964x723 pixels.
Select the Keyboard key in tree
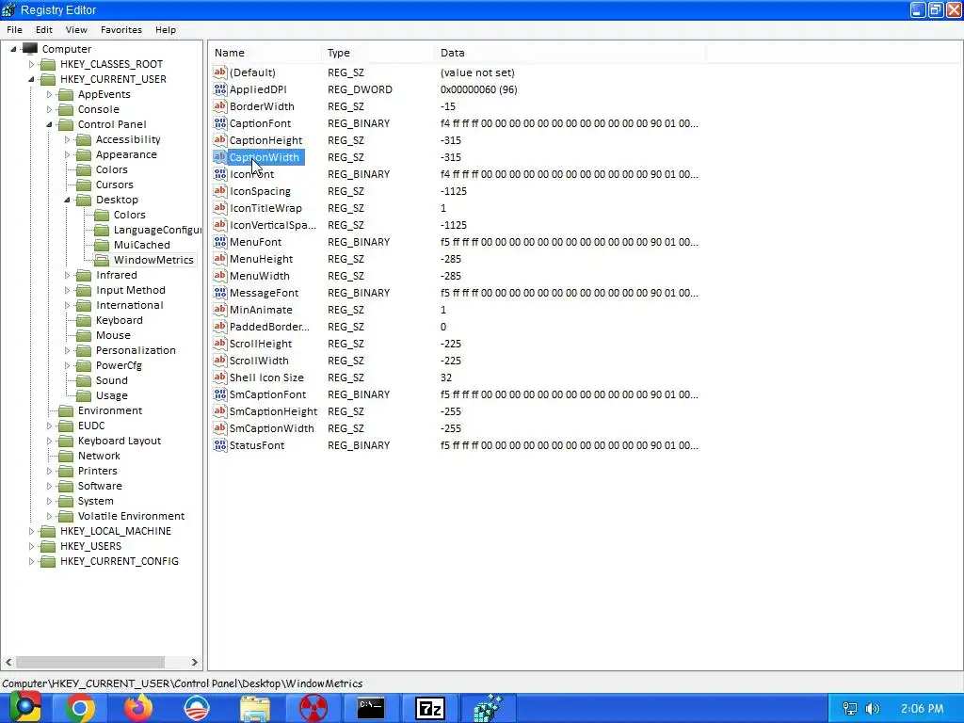(x=119, y=320)
